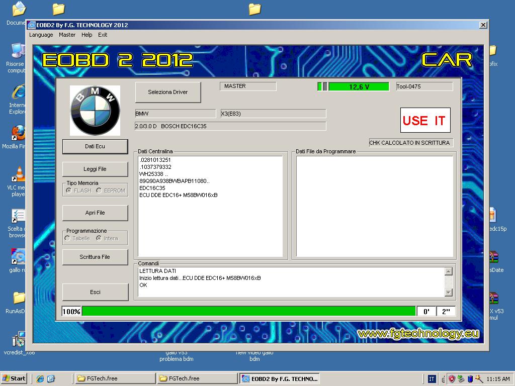Select the vcredist_x86 installer desktop icon
Screen dimensions: 515x386
pos(19,339)
